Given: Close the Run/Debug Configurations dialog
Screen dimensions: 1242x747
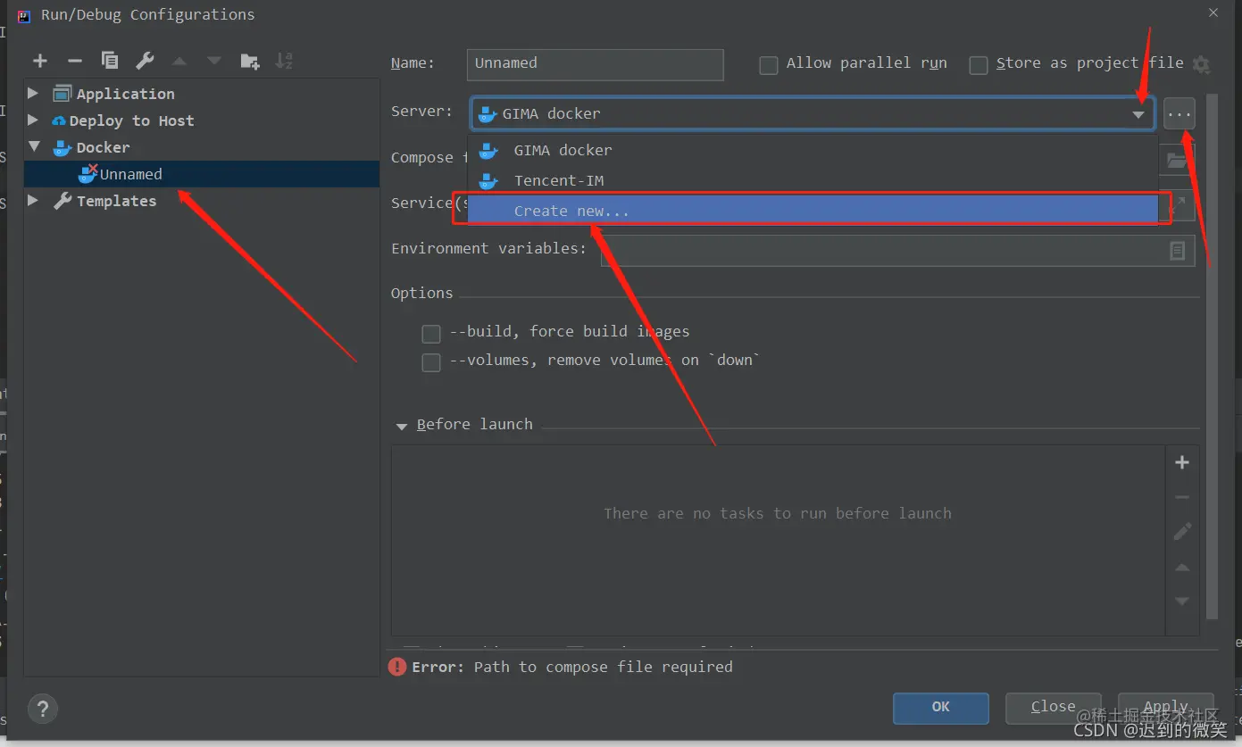Looking at the screenshot, I should [x=1213, y=13].
